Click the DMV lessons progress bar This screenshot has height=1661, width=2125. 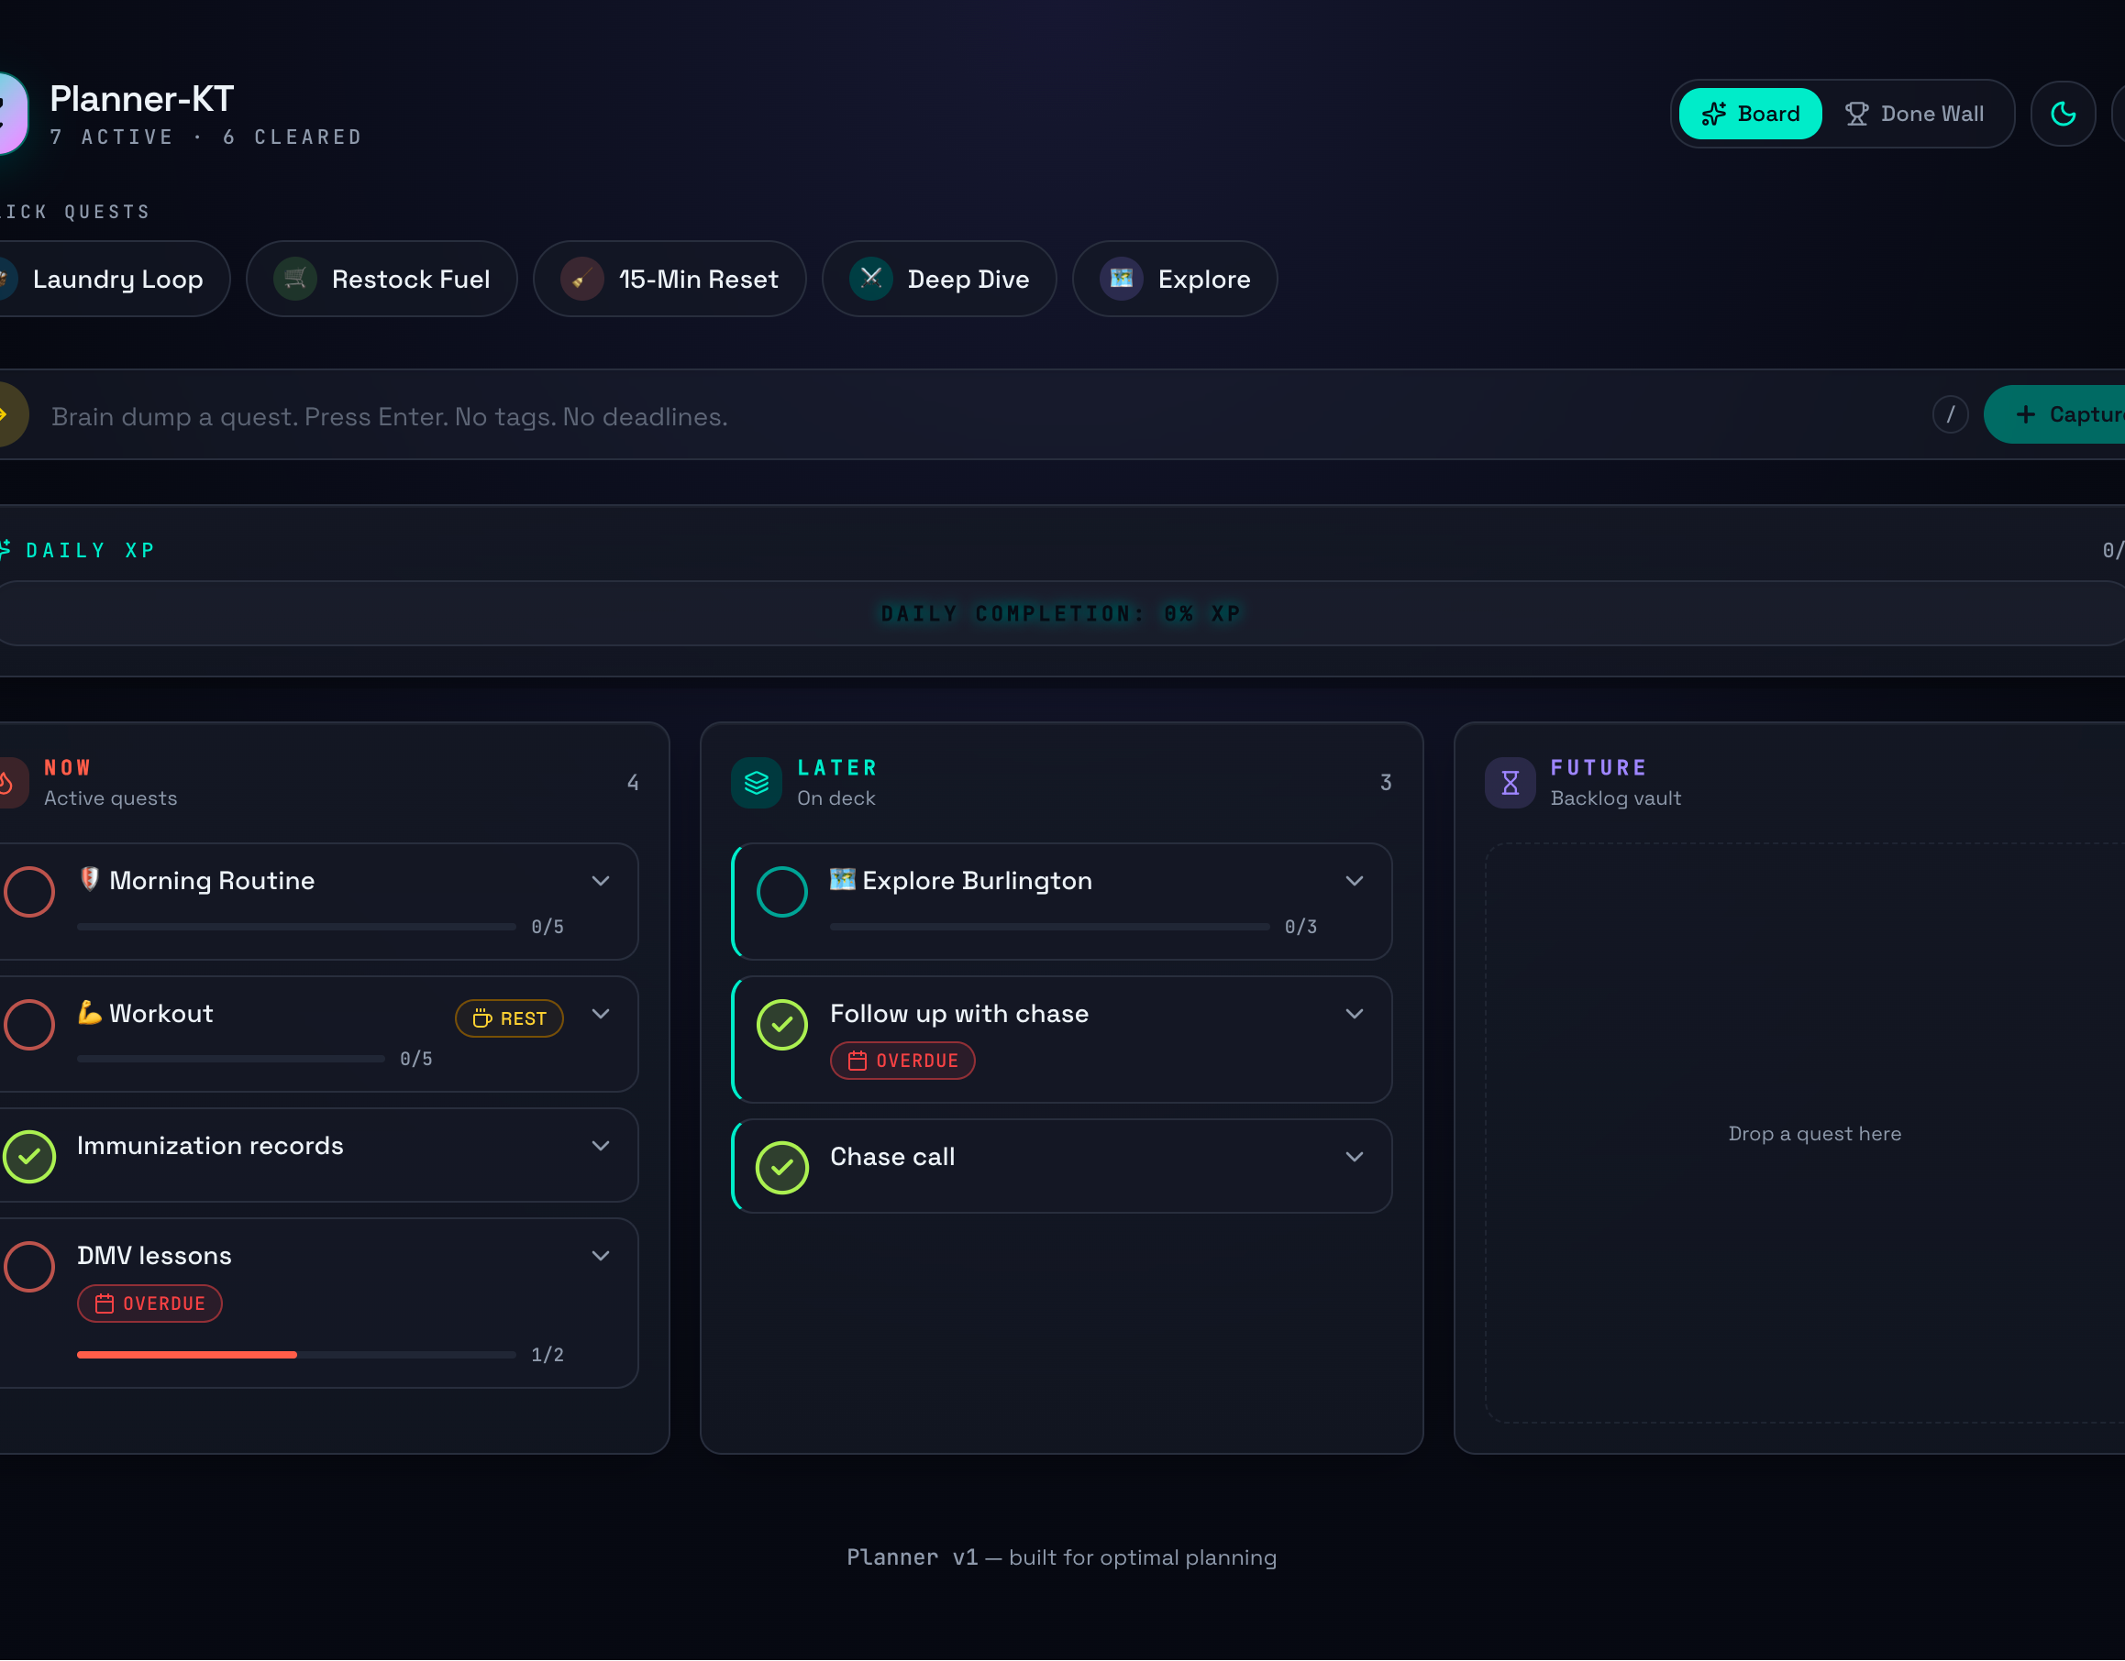click(297, 1355)
